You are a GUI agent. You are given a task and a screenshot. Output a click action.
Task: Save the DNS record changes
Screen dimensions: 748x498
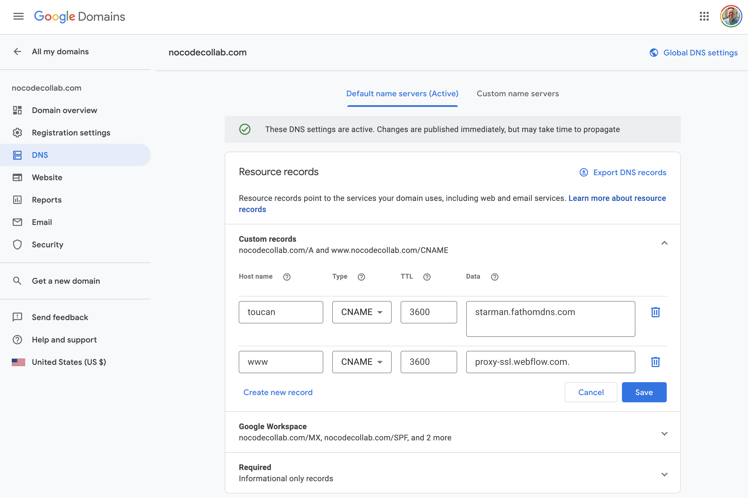point(644,392)
